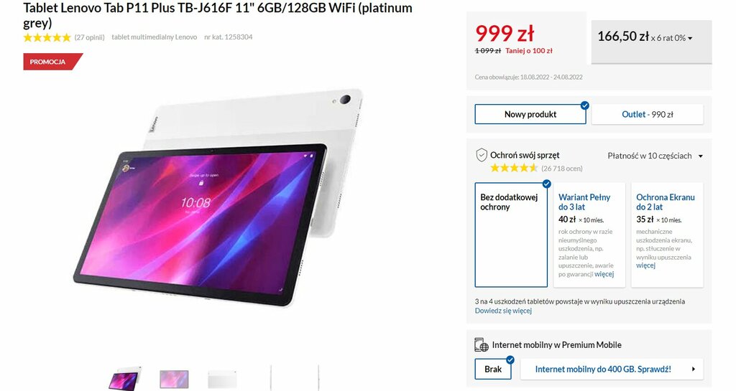This screenshot has height=391, width=736.
Task: Select the second thumbnail with front view
Action: click(x=174, y=379)
